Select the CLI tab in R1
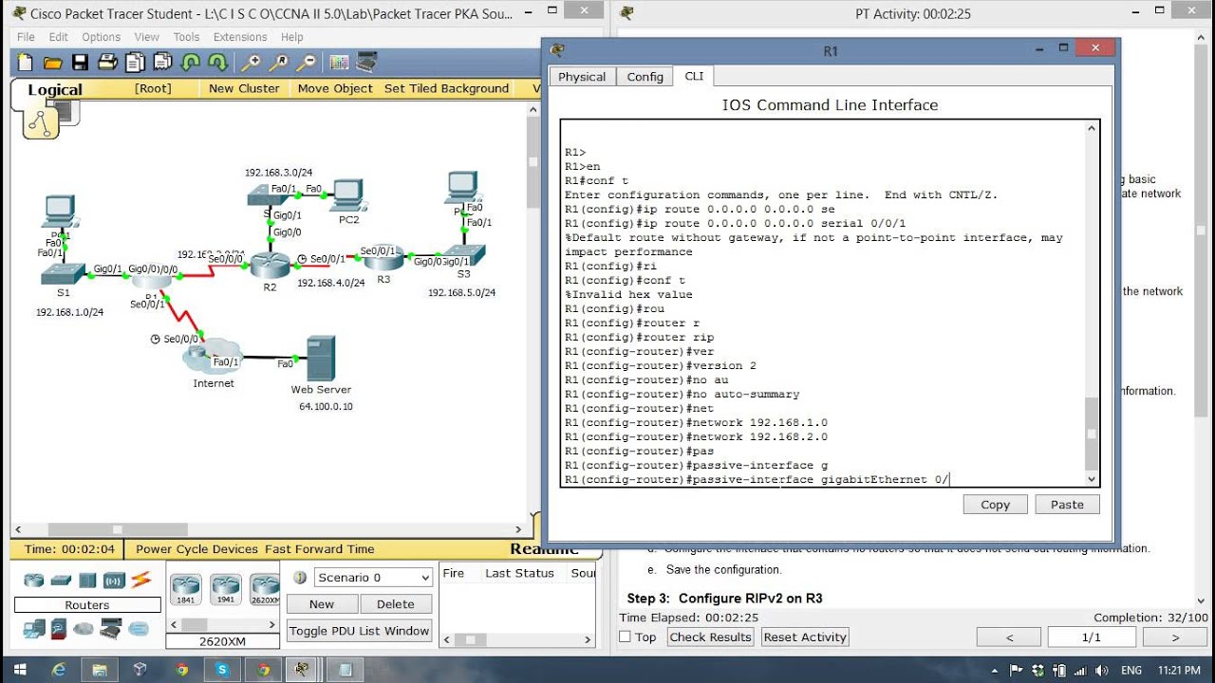Image resolution: width=1215 pixels, height=683 pixels. tap(695, 76)
